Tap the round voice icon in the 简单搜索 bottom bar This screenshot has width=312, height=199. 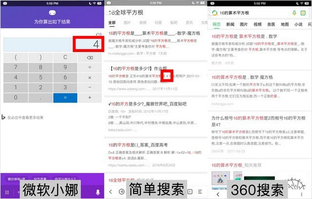[x=122, y=192]
